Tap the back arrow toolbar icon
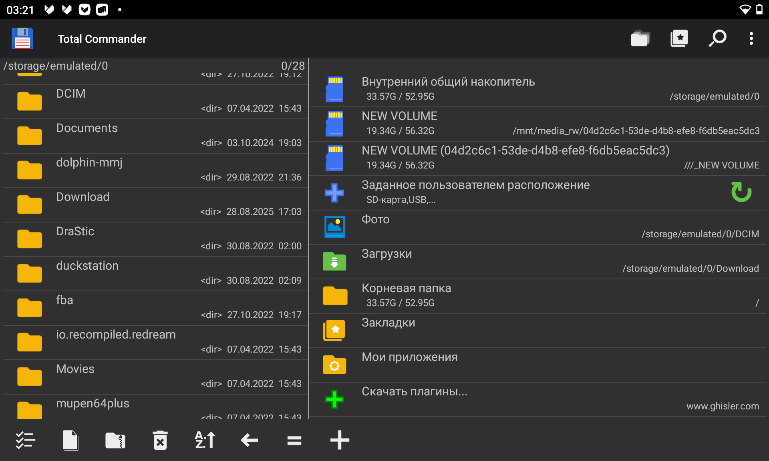The width and height of the screenshot is (769, 461). pos(249,440)
